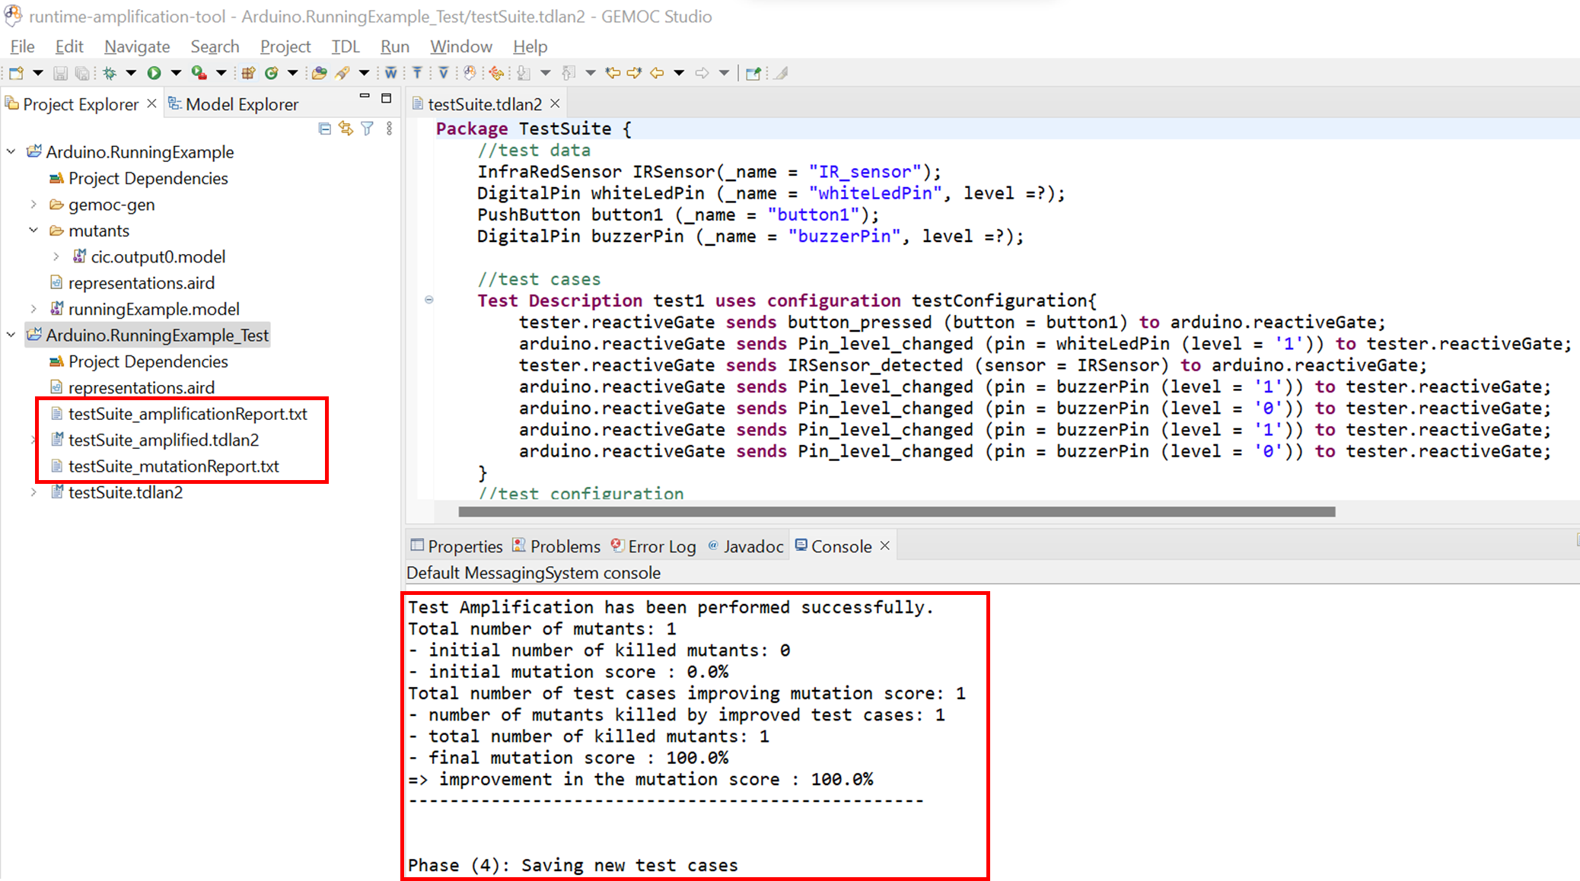1580x881 pixels.
Task: Click the Debug bug toolbar icon
Action: point(110,73)
